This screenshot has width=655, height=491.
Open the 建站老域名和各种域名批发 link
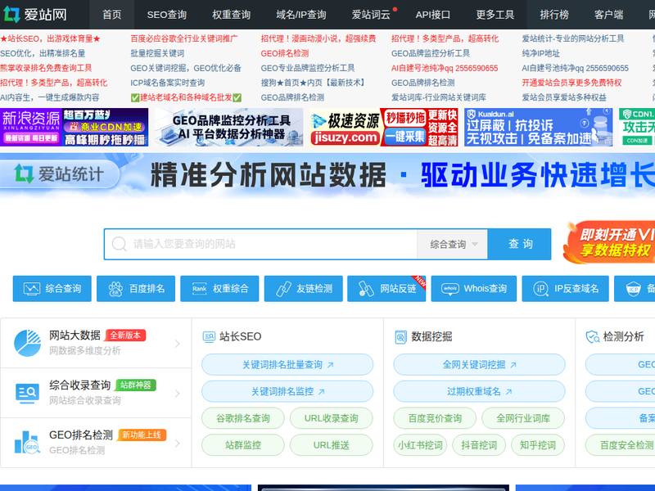click(186, 97)
